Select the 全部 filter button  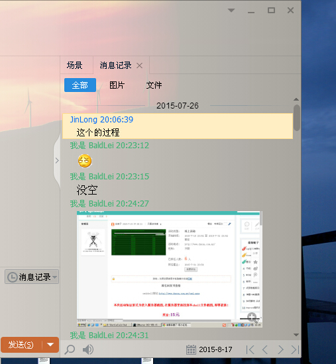80,85
